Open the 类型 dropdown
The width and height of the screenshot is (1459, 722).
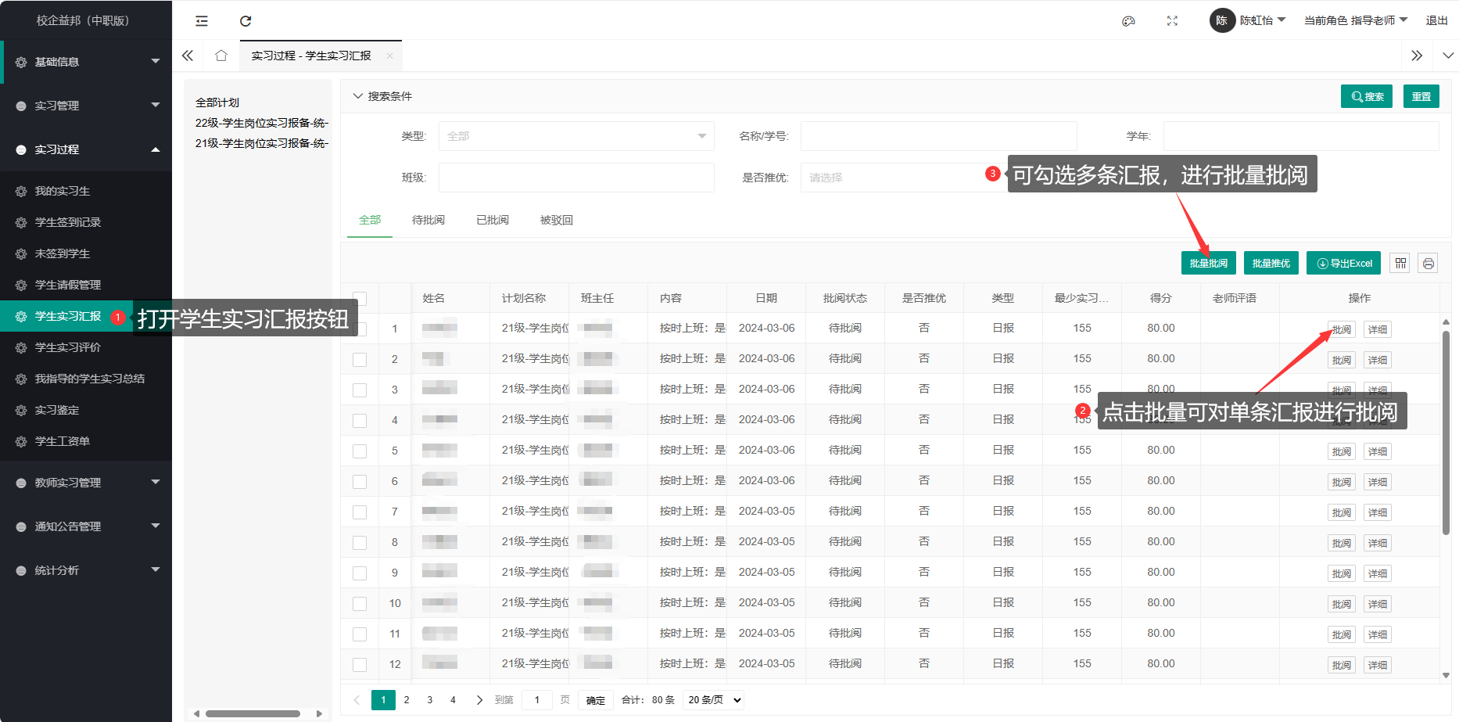tap(576, 136)
